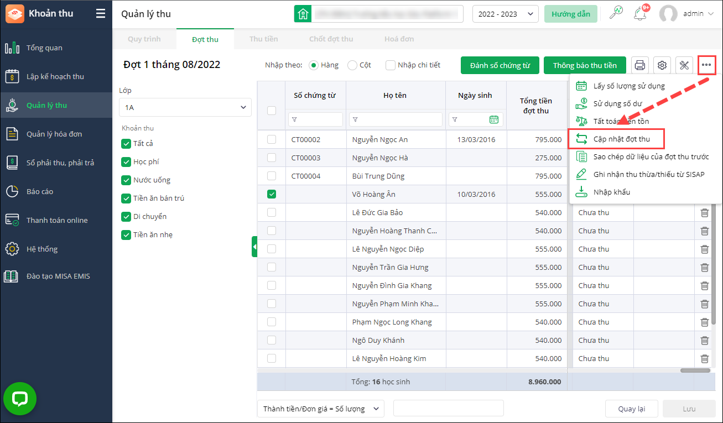Viewport: 723px width, 423px height.
Task: Open the 2022 - 2023 school year dropdown
Action: pyautogui.click(x=505, y=14)
